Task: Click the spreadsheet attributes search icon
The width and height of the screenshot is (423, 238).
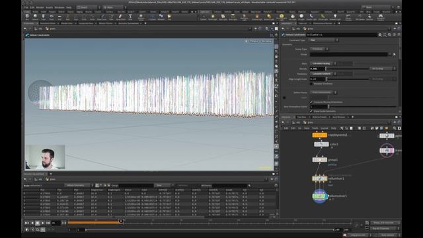Action: [x=249, y=186]
